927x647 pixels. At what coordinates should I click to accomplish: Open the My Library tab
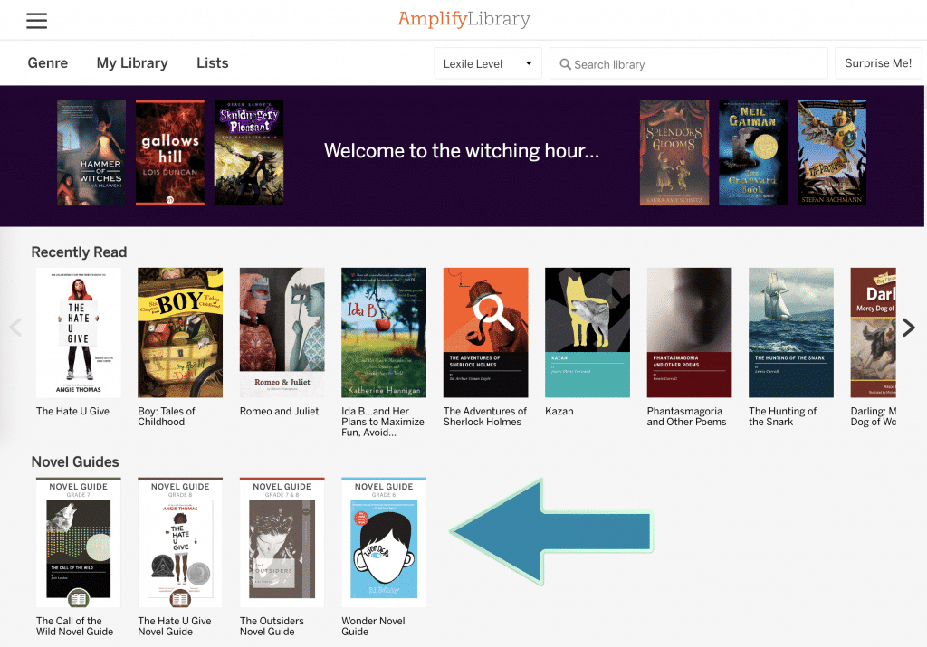click(132, 63)
